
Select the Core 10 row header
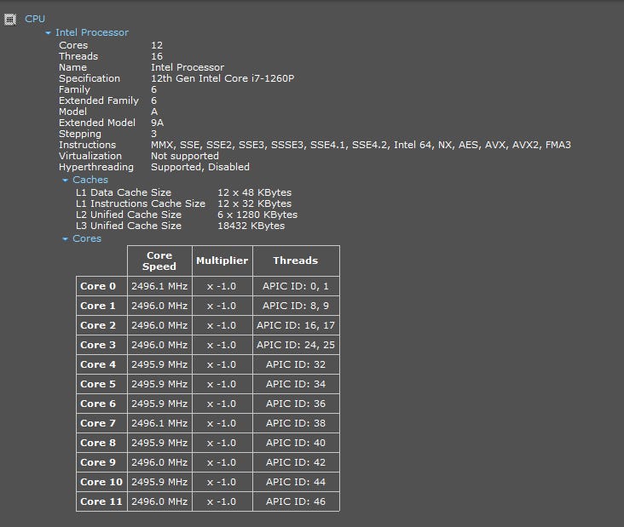pos(101,482)
